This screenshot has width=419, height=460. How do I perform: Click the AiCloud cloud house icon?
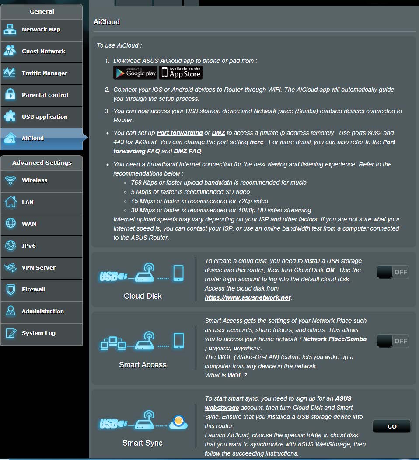(10, 138)
